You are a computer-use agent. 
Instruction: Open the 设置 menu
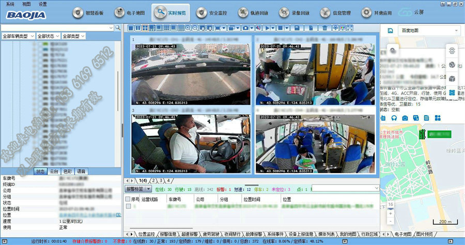42,4
